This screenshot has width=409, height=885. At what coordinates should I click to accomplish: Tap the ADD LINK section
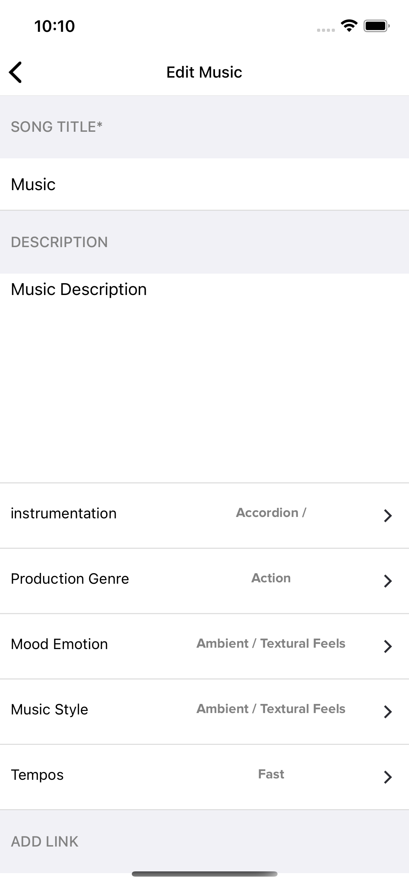point(45,842)
